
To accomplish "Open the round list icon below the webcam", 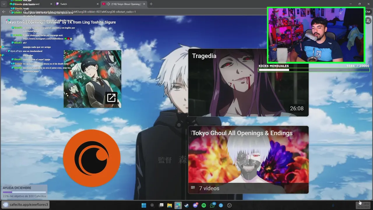I will [368, 21].
